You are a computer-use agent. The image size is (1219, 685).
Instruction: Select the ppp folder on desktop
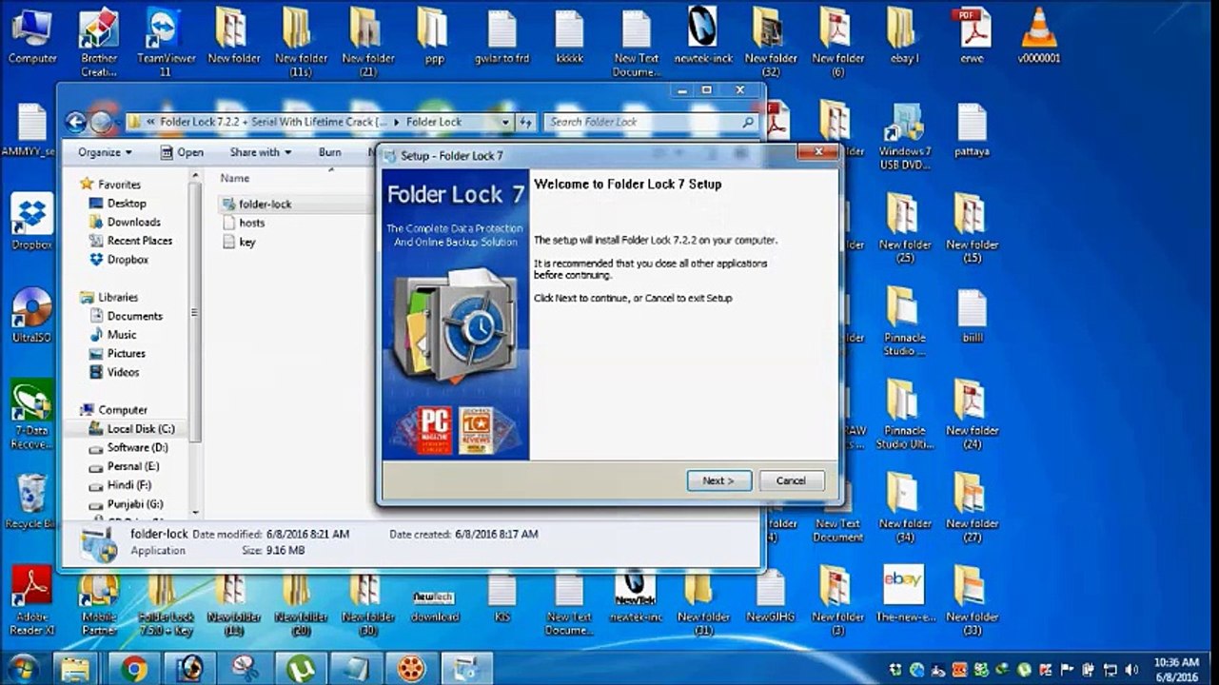434,36
